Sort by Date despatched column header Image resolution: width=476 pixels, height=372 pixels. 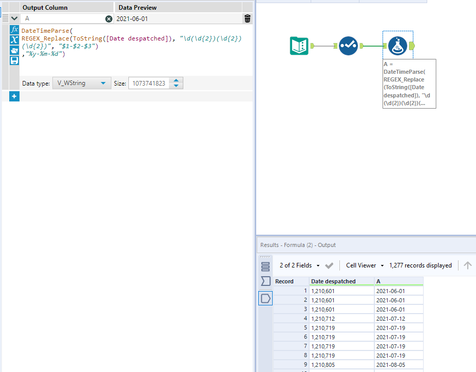(x=342, y=281)
